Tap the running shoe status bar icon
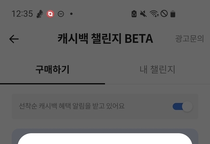The image size is (210, 144). tap(40, 14)
